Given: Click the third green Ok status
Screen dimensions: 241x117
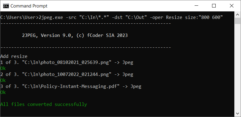Looking at the screenshot, I should [3, 92].
